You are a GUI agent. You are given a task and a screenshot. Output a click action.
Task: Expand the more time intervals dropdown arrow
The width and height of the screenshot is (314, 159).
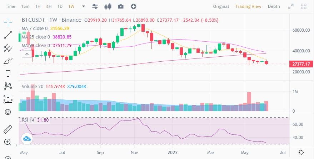(x=84, y=6)
